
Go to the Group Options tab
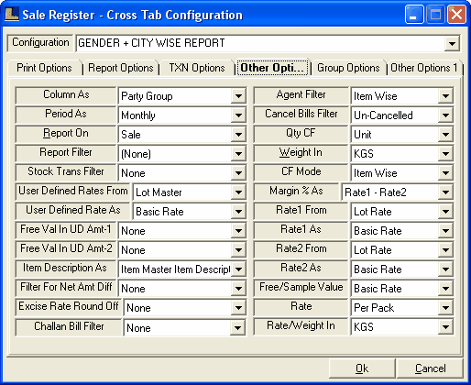click(x=348, y=68)
